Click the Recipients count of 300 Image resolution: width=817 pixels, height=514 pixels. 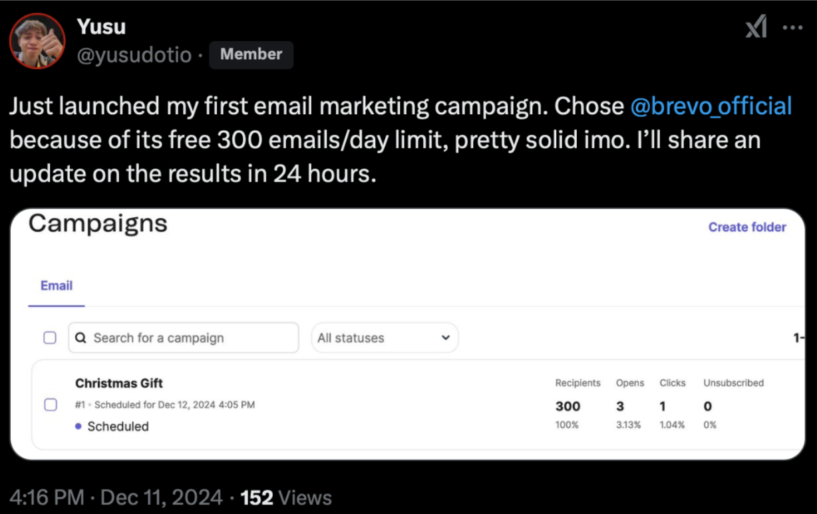pyautogui.click(x=568, y=406)
